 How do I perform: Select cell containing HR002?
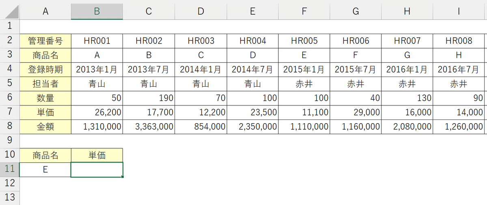point(149,41)
